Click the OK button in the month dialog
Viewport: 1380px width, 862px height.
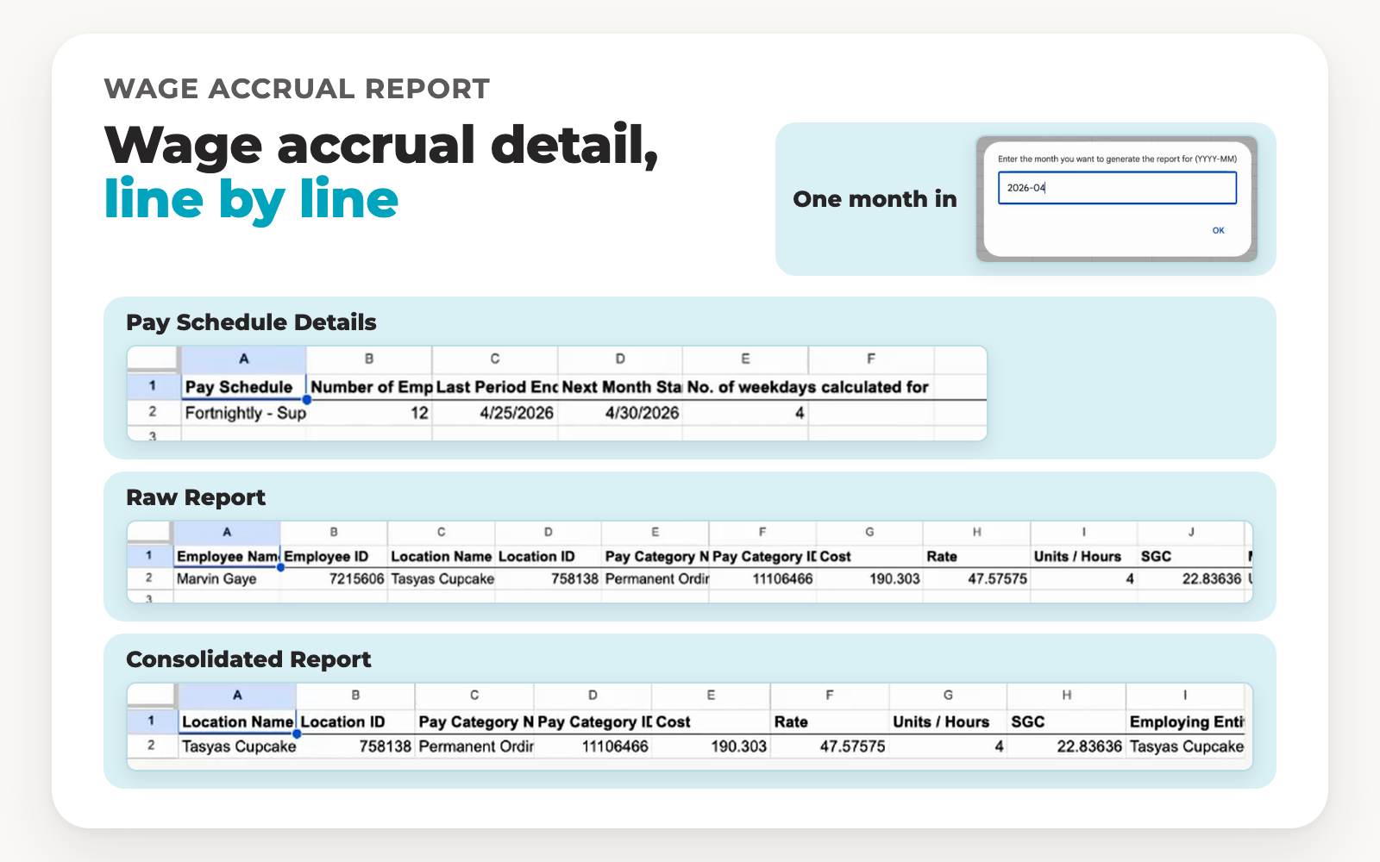coord(1218,230)
